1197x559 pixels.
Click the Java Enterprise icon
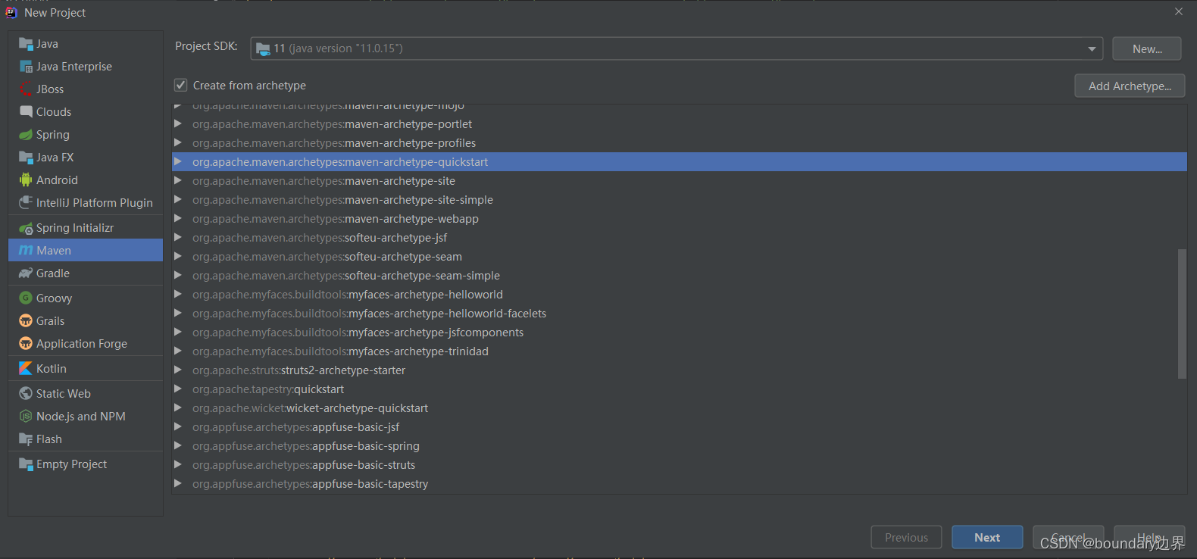click(x=26, y=67)
